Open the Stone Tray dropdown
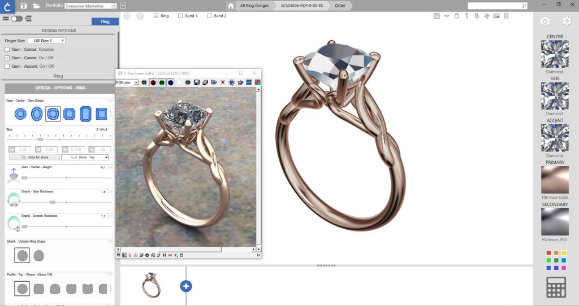Image resolution: width=579 pixels, height=306 pixels. click(x=85, y=157)
